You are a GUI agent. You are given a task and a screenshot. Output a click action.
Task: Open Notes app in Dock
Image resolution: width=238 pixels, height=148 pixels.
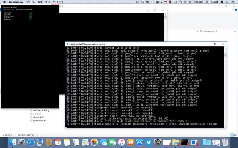point(67,142)
